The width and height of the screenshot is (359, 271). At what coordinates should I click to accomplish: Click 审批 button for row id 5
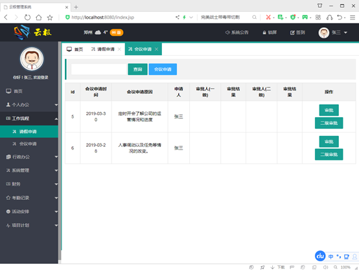pos(329,111)
